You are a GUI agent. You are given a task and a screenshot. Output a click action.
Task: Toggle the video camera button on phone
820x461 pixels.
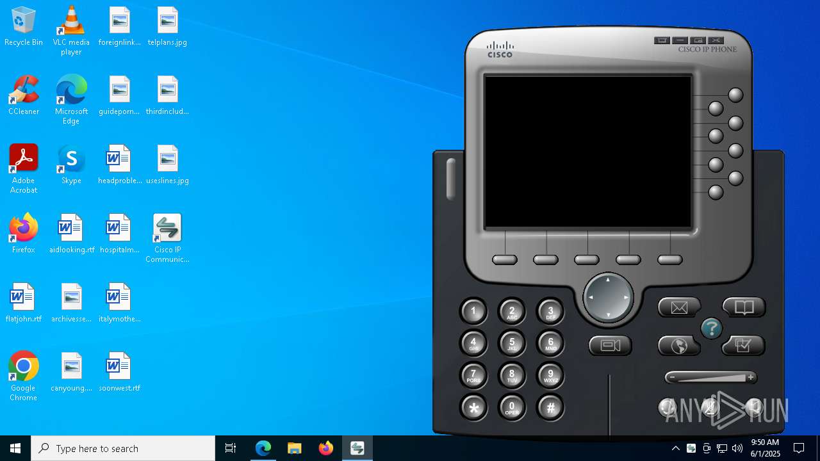click(610, 346)
